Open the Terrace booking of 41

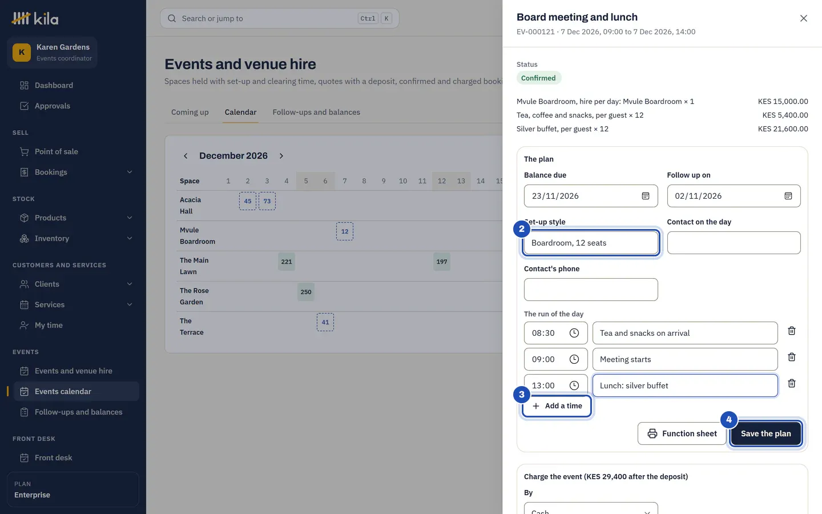[x=325, y=322]
